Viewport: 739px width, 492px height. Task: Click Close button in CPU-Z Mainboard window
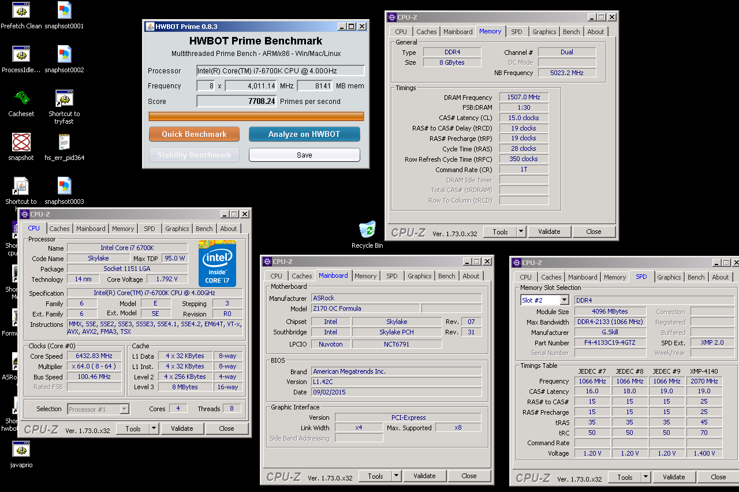469,476
